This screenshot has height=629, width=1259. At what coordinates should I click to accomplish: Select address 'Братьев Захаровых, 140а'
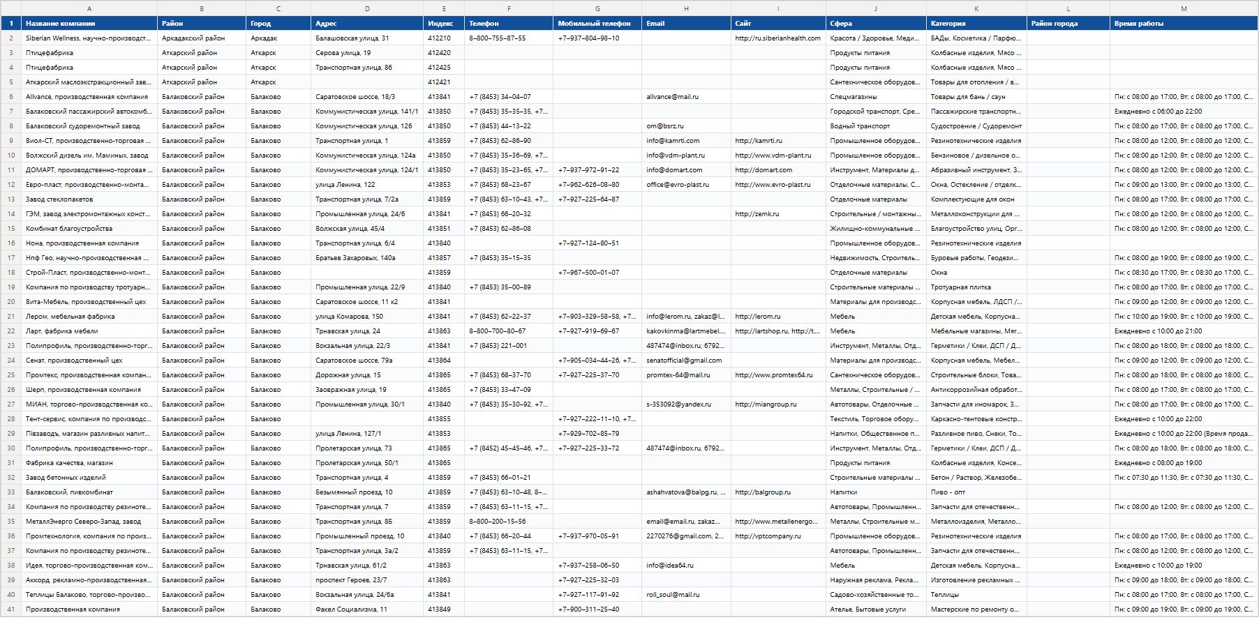(367, 258)
